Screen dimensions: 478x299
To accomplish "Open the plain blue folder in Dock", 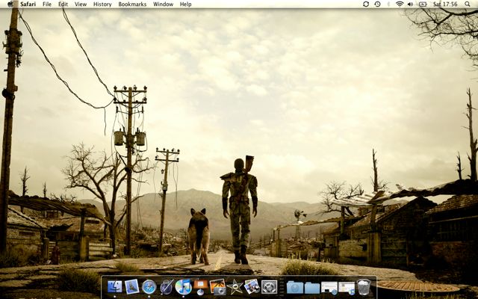I will coord(312,288).
